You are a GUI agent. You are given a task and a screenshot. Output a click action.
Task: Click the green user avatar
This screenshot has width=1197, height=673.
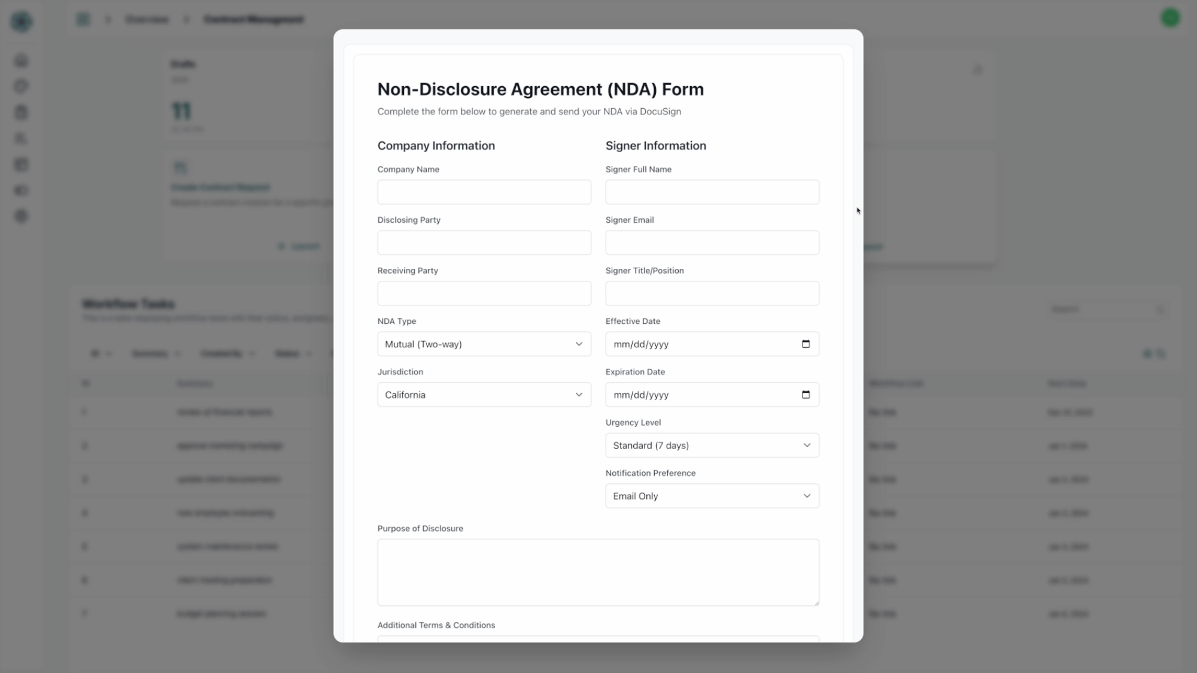click(1170, 18)
